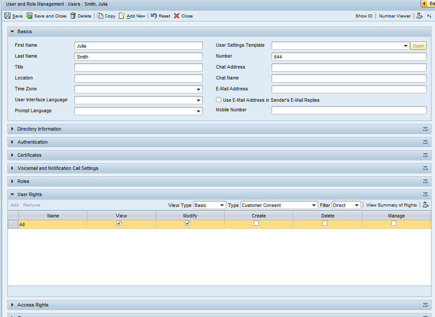Click the Delete trash can icon
Image resolution: width=435 pixels, height=317 pixels.
pos(73,16)
